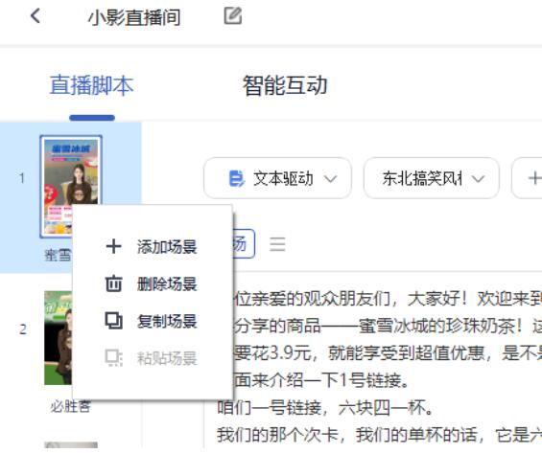Click the 必胜客 scene label
The height and width of the screenshot is (453, 542).
coord(71,406)
